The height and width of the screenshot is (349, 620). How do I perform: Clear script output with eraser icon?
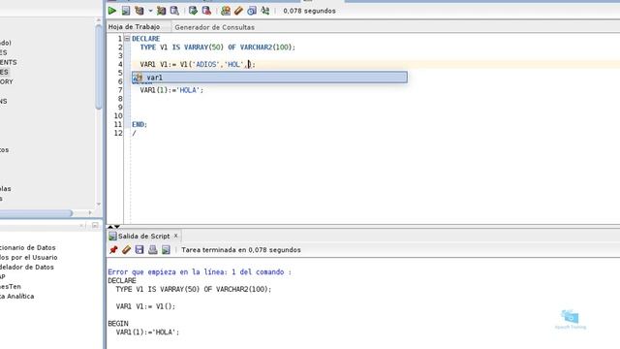126,250
